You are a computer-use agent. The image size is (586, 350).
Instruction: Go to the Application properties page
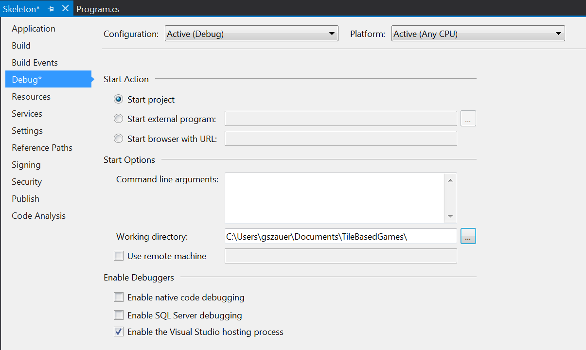tap(34, 29)
